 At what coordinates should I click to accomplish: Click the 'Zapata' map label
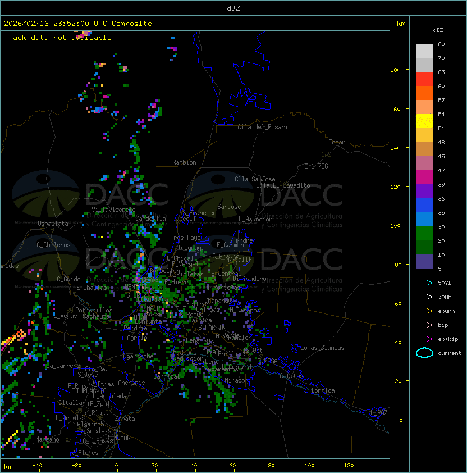coord(125,419)
